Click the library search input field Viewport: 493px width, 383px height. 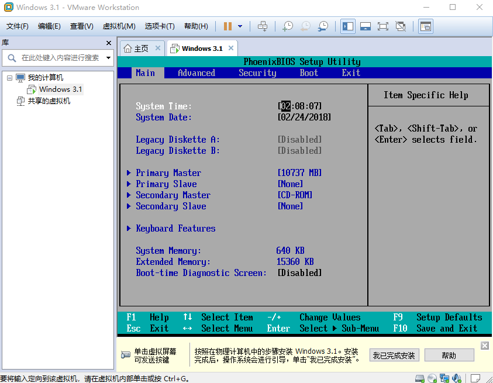click(58, 58)
